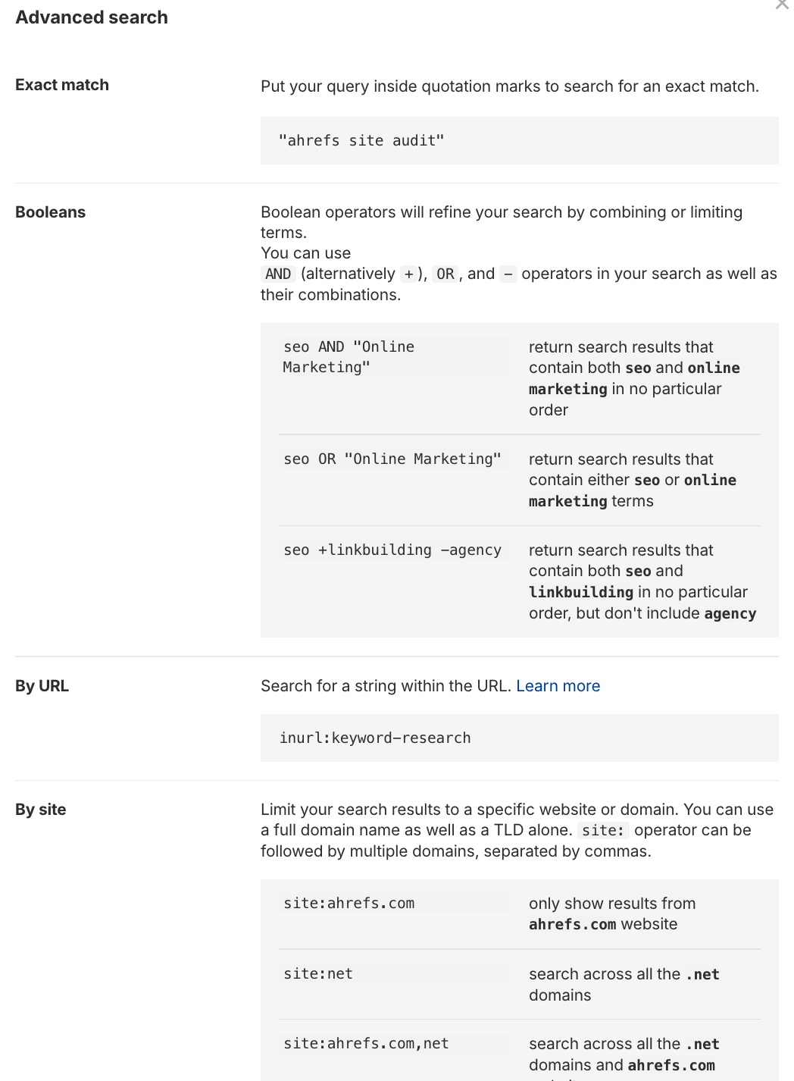The width and height of the screenshot is (794, 1081).
Task: Select the seo OR "Online Marketing" example
Action: [x=392, y=459]
